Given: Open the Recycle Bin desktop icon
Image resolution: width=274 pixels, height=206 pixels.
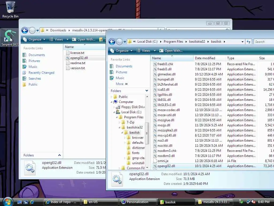Looking at the screenshot, I should pyautogui.click(x=10, y=10).
